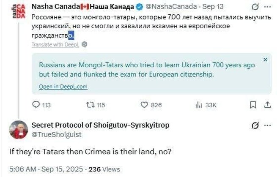Share the Nasha Canada tweet

tap(267, 105)
